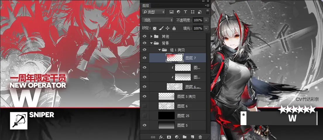
Task: Lock image pixels brush icon
Action: [x=161, y=28]
